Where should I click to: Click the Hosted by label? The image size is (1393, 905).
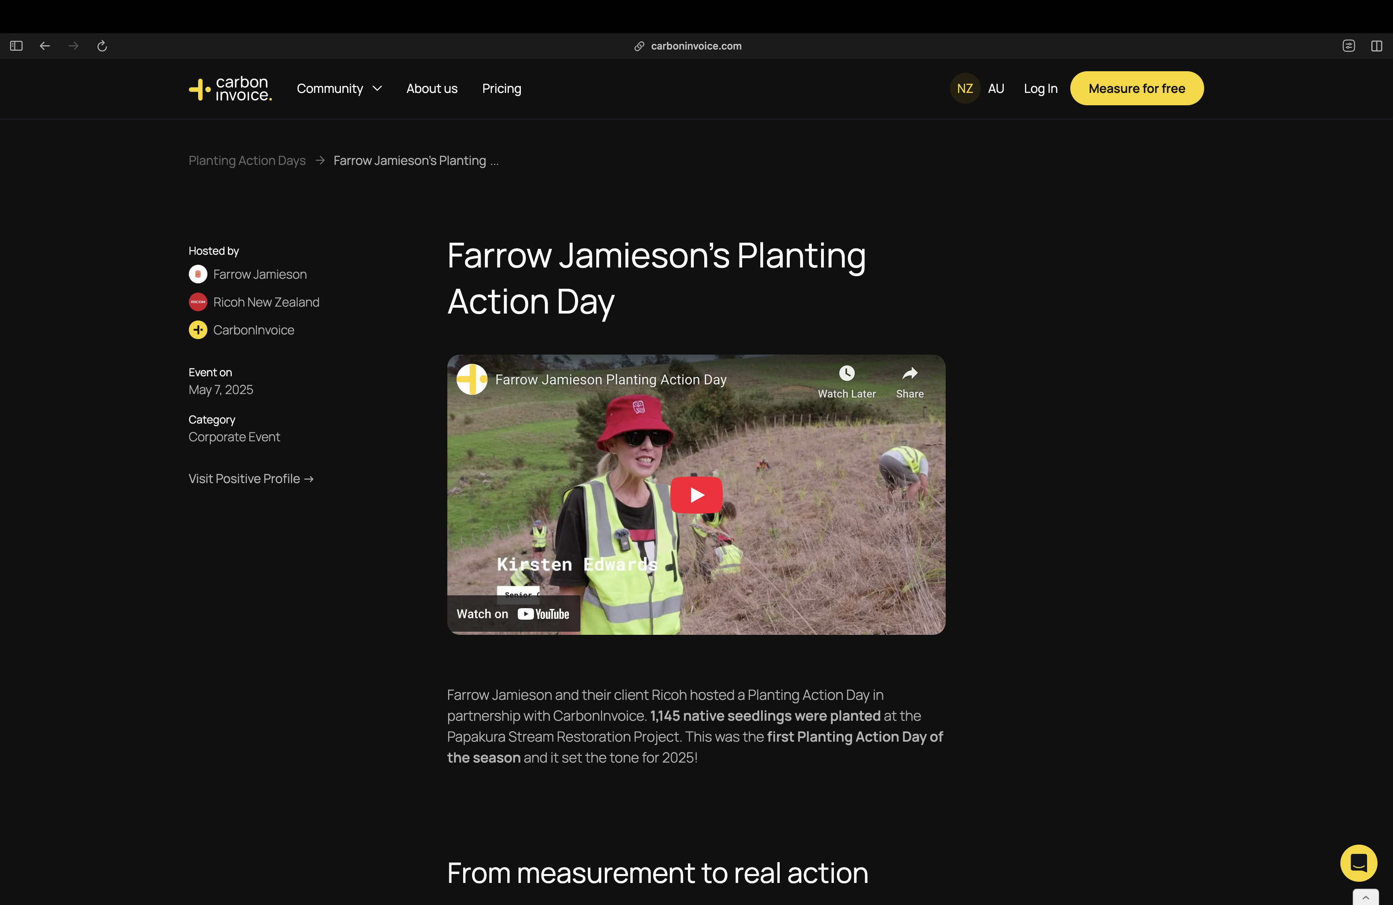[214, 250]
